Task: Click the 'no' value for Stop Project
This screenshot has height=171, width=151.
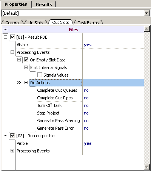Action: [86, 113]
